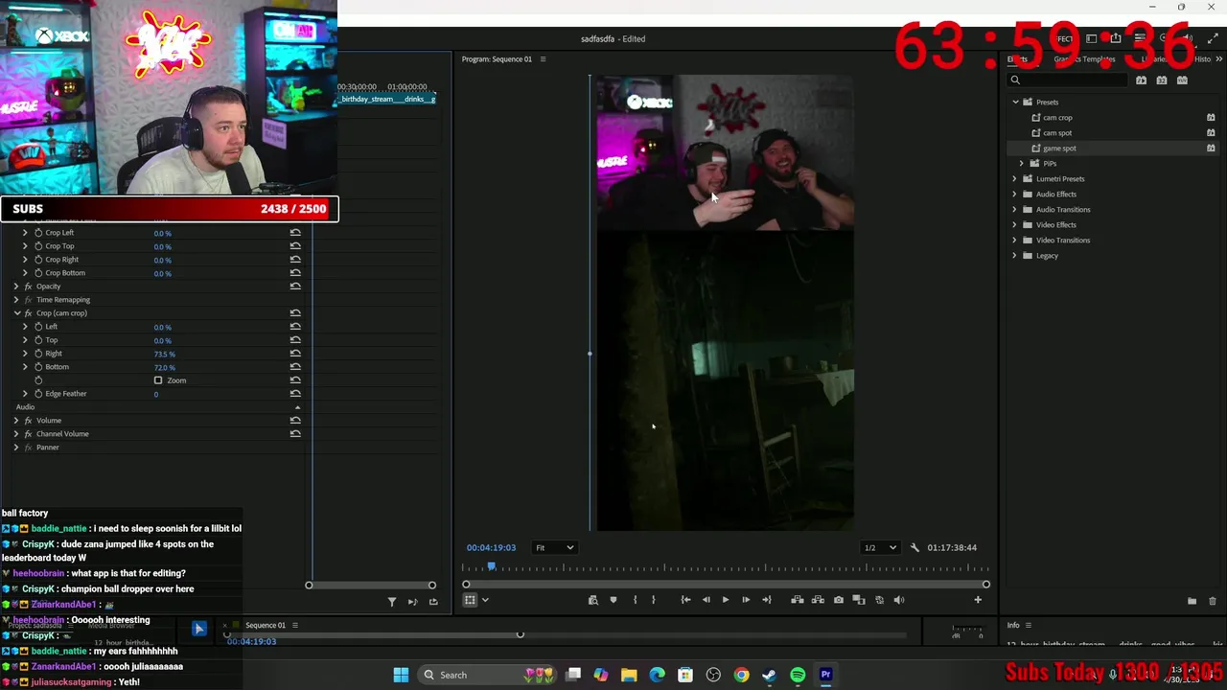Click the Extract button
The width and height of the screenshot is (1227, 690).
(x=818, y=600)
